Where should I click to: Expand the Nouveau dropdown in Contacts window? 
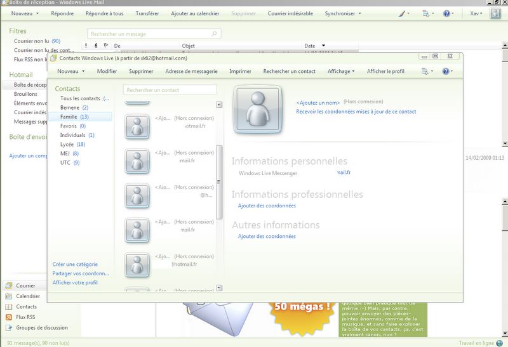(x=83, y=71)
